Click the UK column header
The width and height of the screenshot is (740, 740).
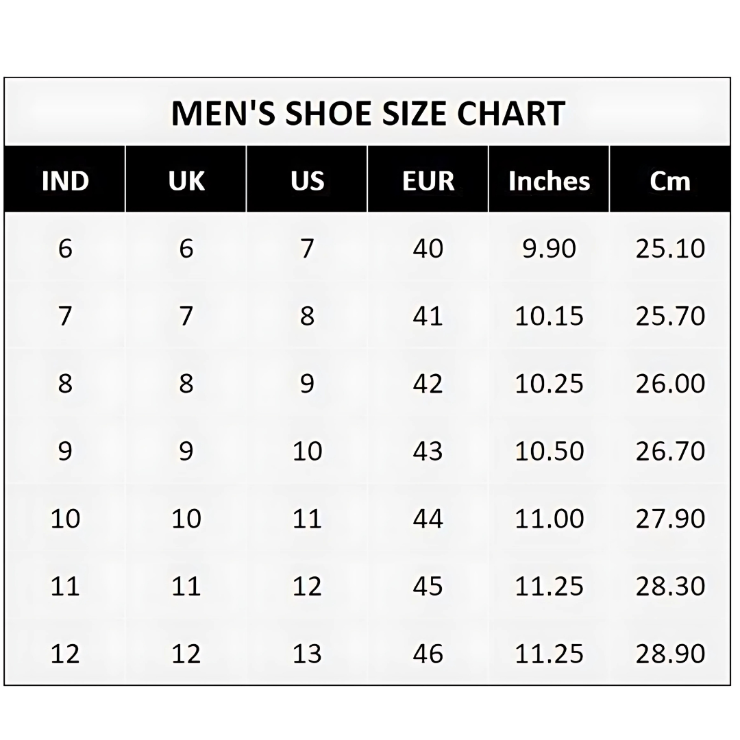pos(186,181)
